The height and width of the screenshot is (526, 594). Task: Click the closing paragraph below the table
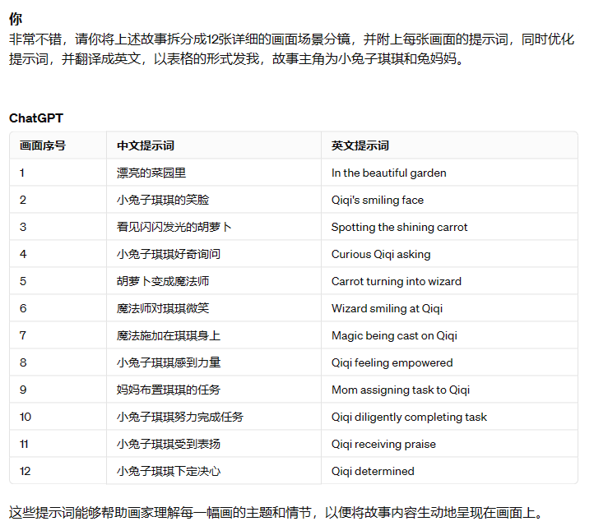coord(276,513)
